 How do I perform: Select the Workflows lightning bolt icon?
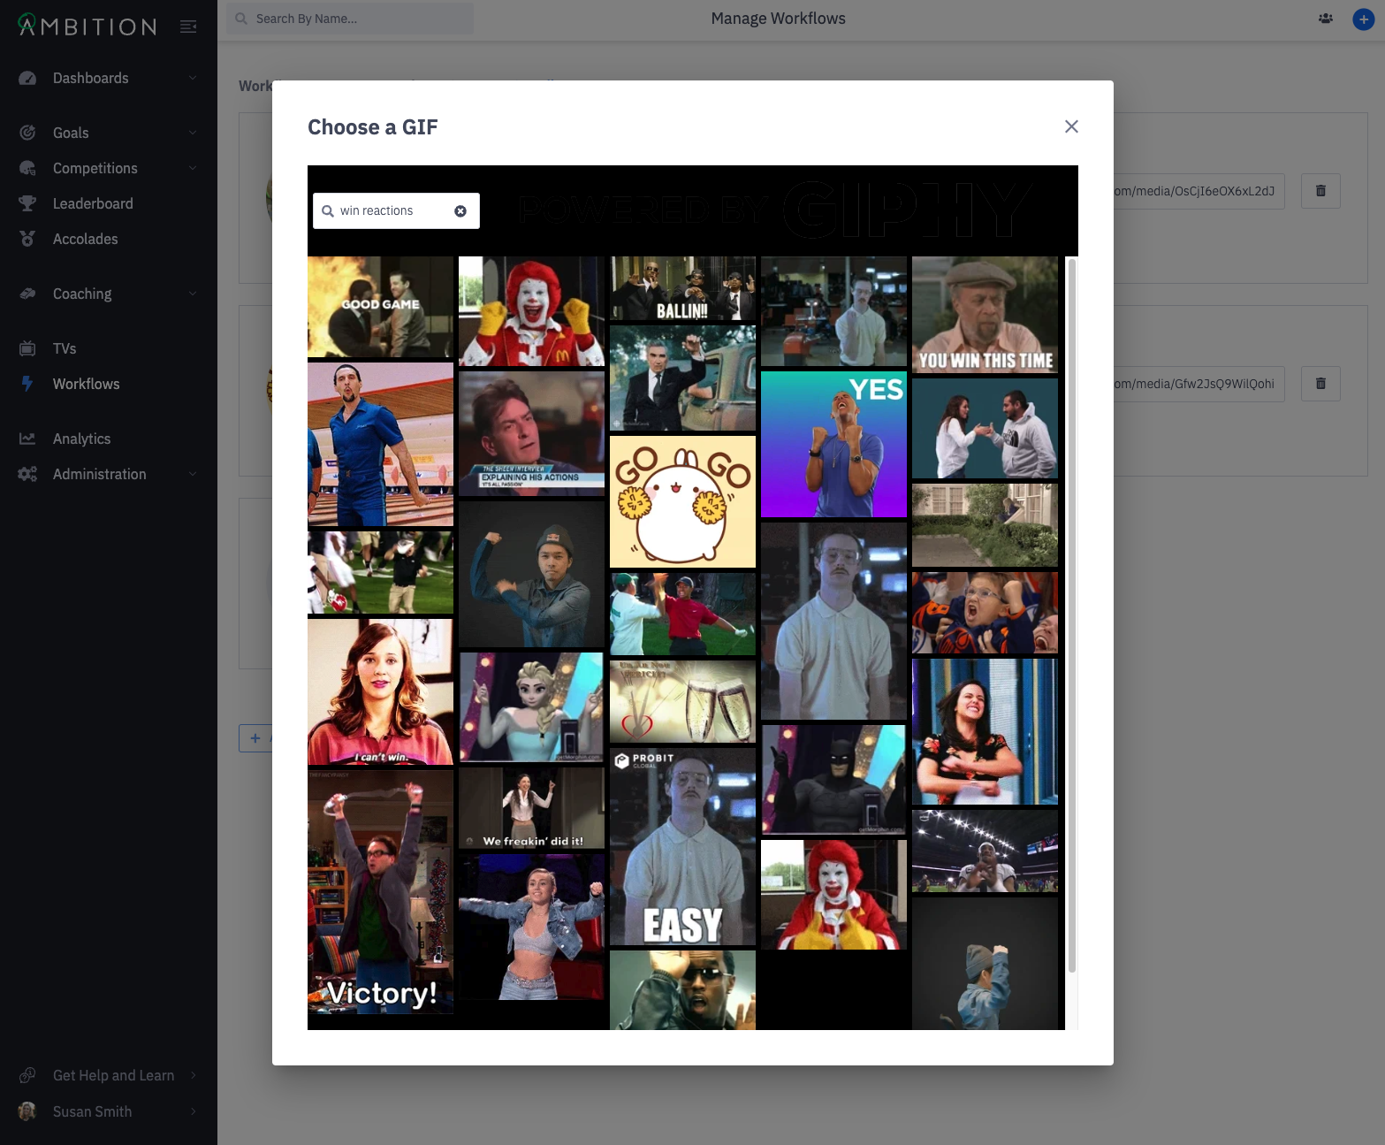click(27, 384)
